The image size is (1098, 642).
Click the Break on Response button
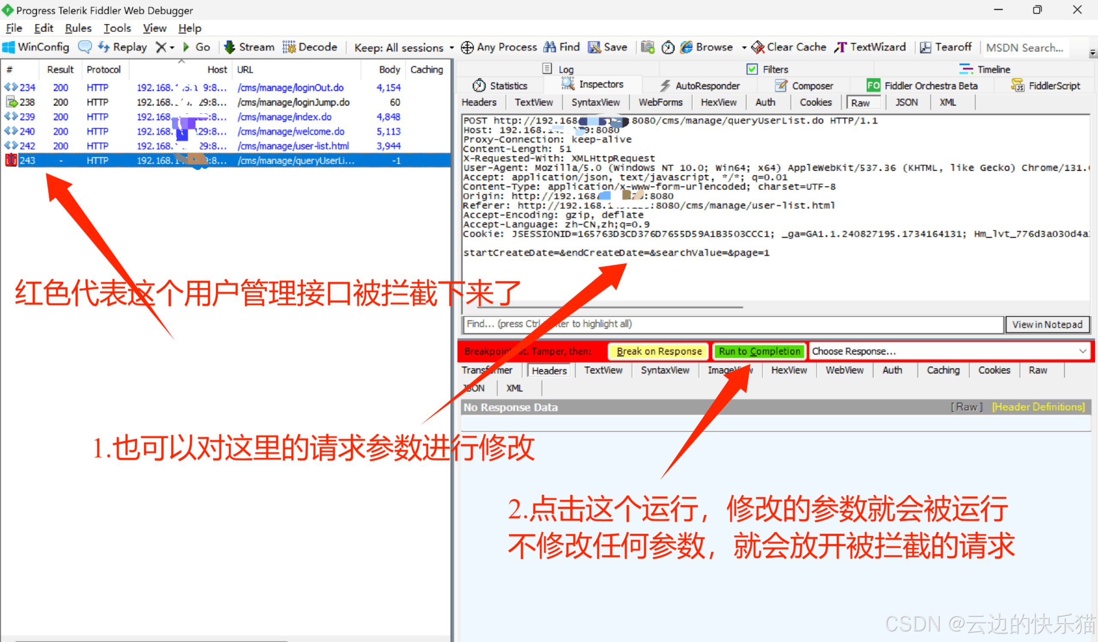pos(658,351)
